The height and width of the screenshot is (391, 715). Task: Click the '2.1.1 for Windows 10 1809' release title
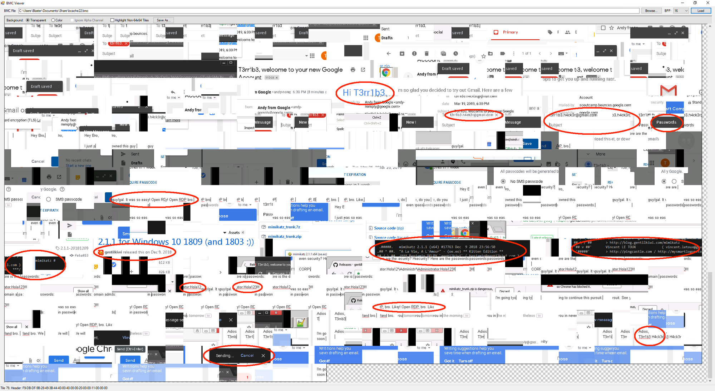pos(176,242)
